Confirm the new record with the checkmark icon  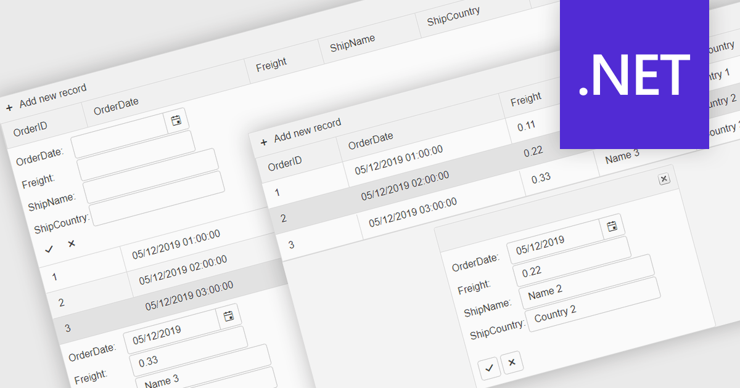click(x=49, y=248)
